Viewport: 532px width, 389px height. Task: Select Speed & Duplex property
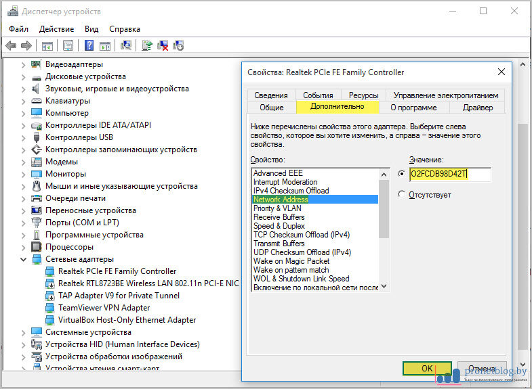279,226
